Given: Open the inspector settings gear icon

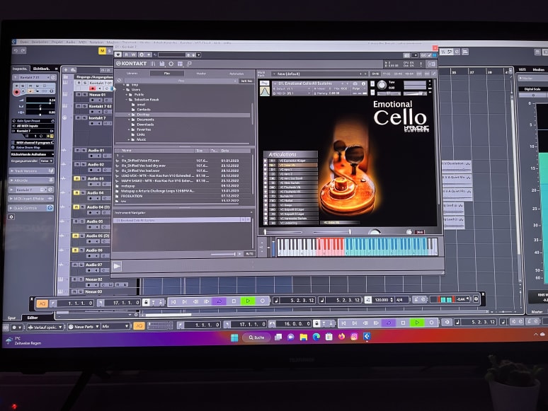Looking at the screenshot, I should pyautogui.click(x=11, y=217).
